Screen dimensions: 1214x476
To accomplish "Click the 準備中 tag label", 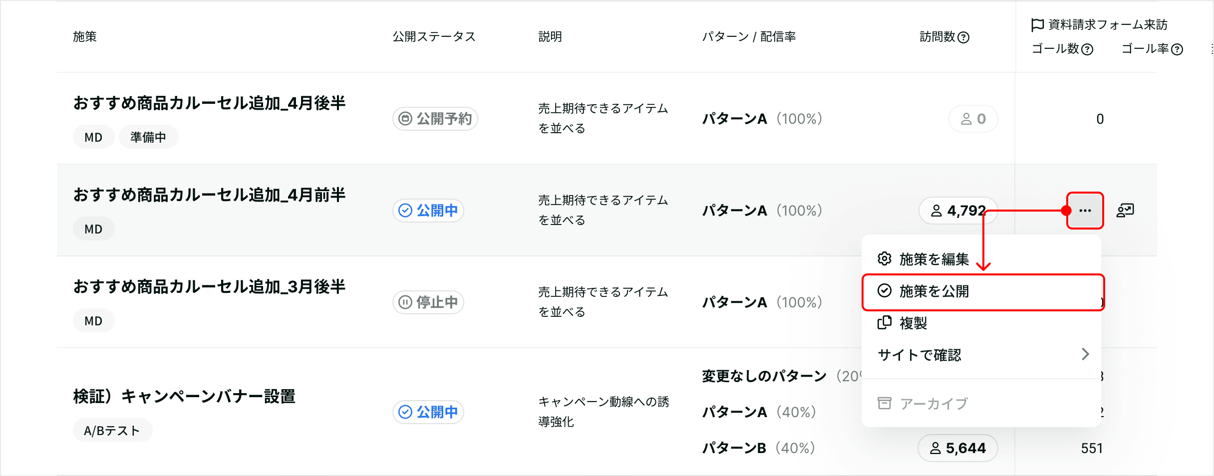I will click(148, 137).
